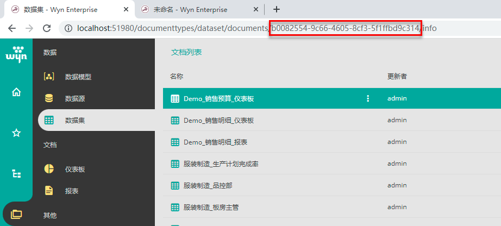Select the document folder icon in sidebar
Viewport: 501px width, 226px height.
point(16,215)
